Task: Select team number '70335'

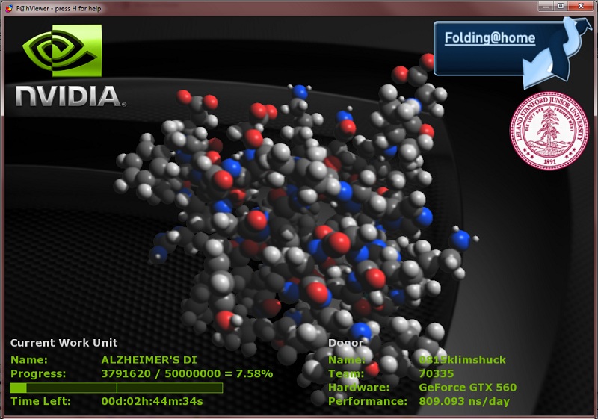Action: click(437, 373)
